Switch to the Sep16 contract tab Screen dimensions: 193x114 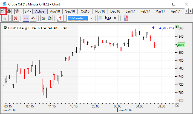(x=70, y=11)
